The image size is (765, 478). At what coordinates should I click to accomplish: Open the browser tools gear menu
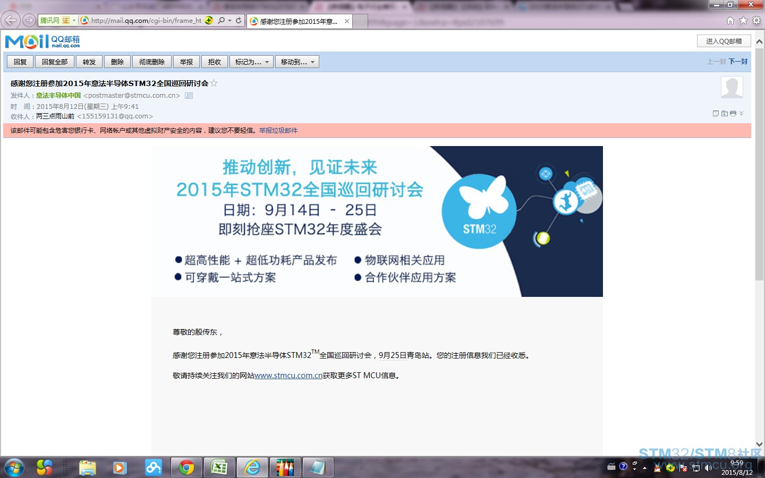756,21
